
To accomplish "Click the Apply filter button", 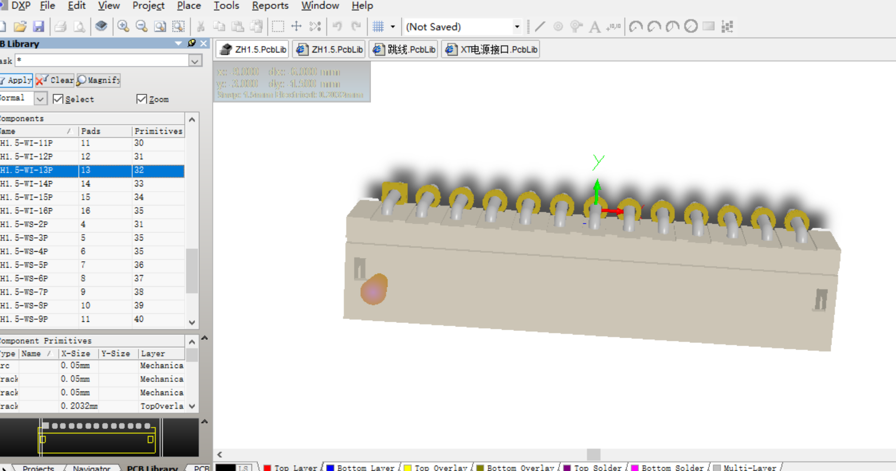I will [x=16, y=80].
